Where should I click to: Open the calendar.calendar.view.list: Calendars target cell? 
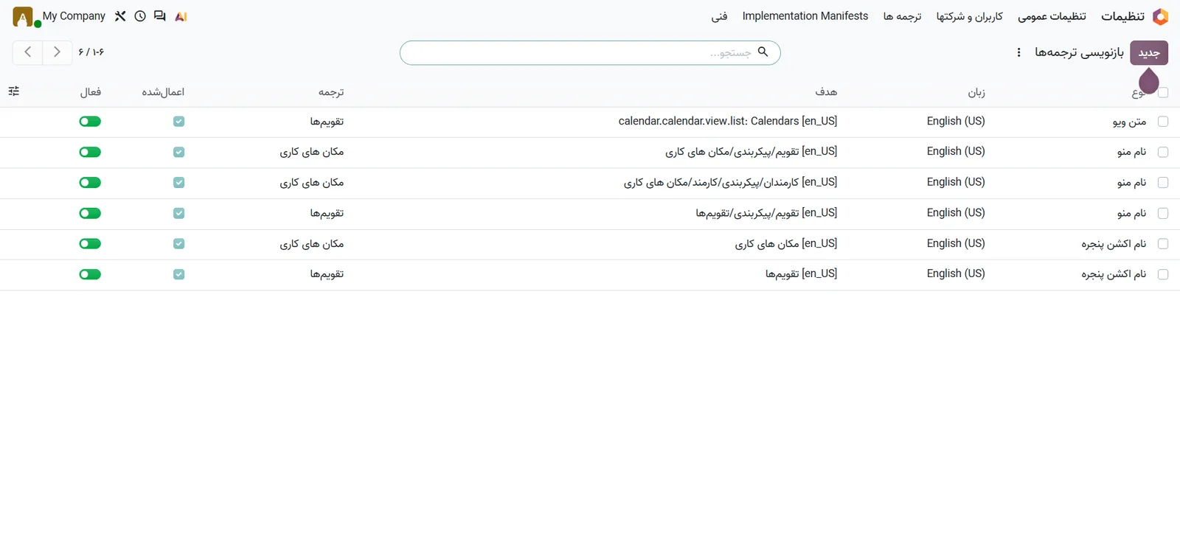728,121
